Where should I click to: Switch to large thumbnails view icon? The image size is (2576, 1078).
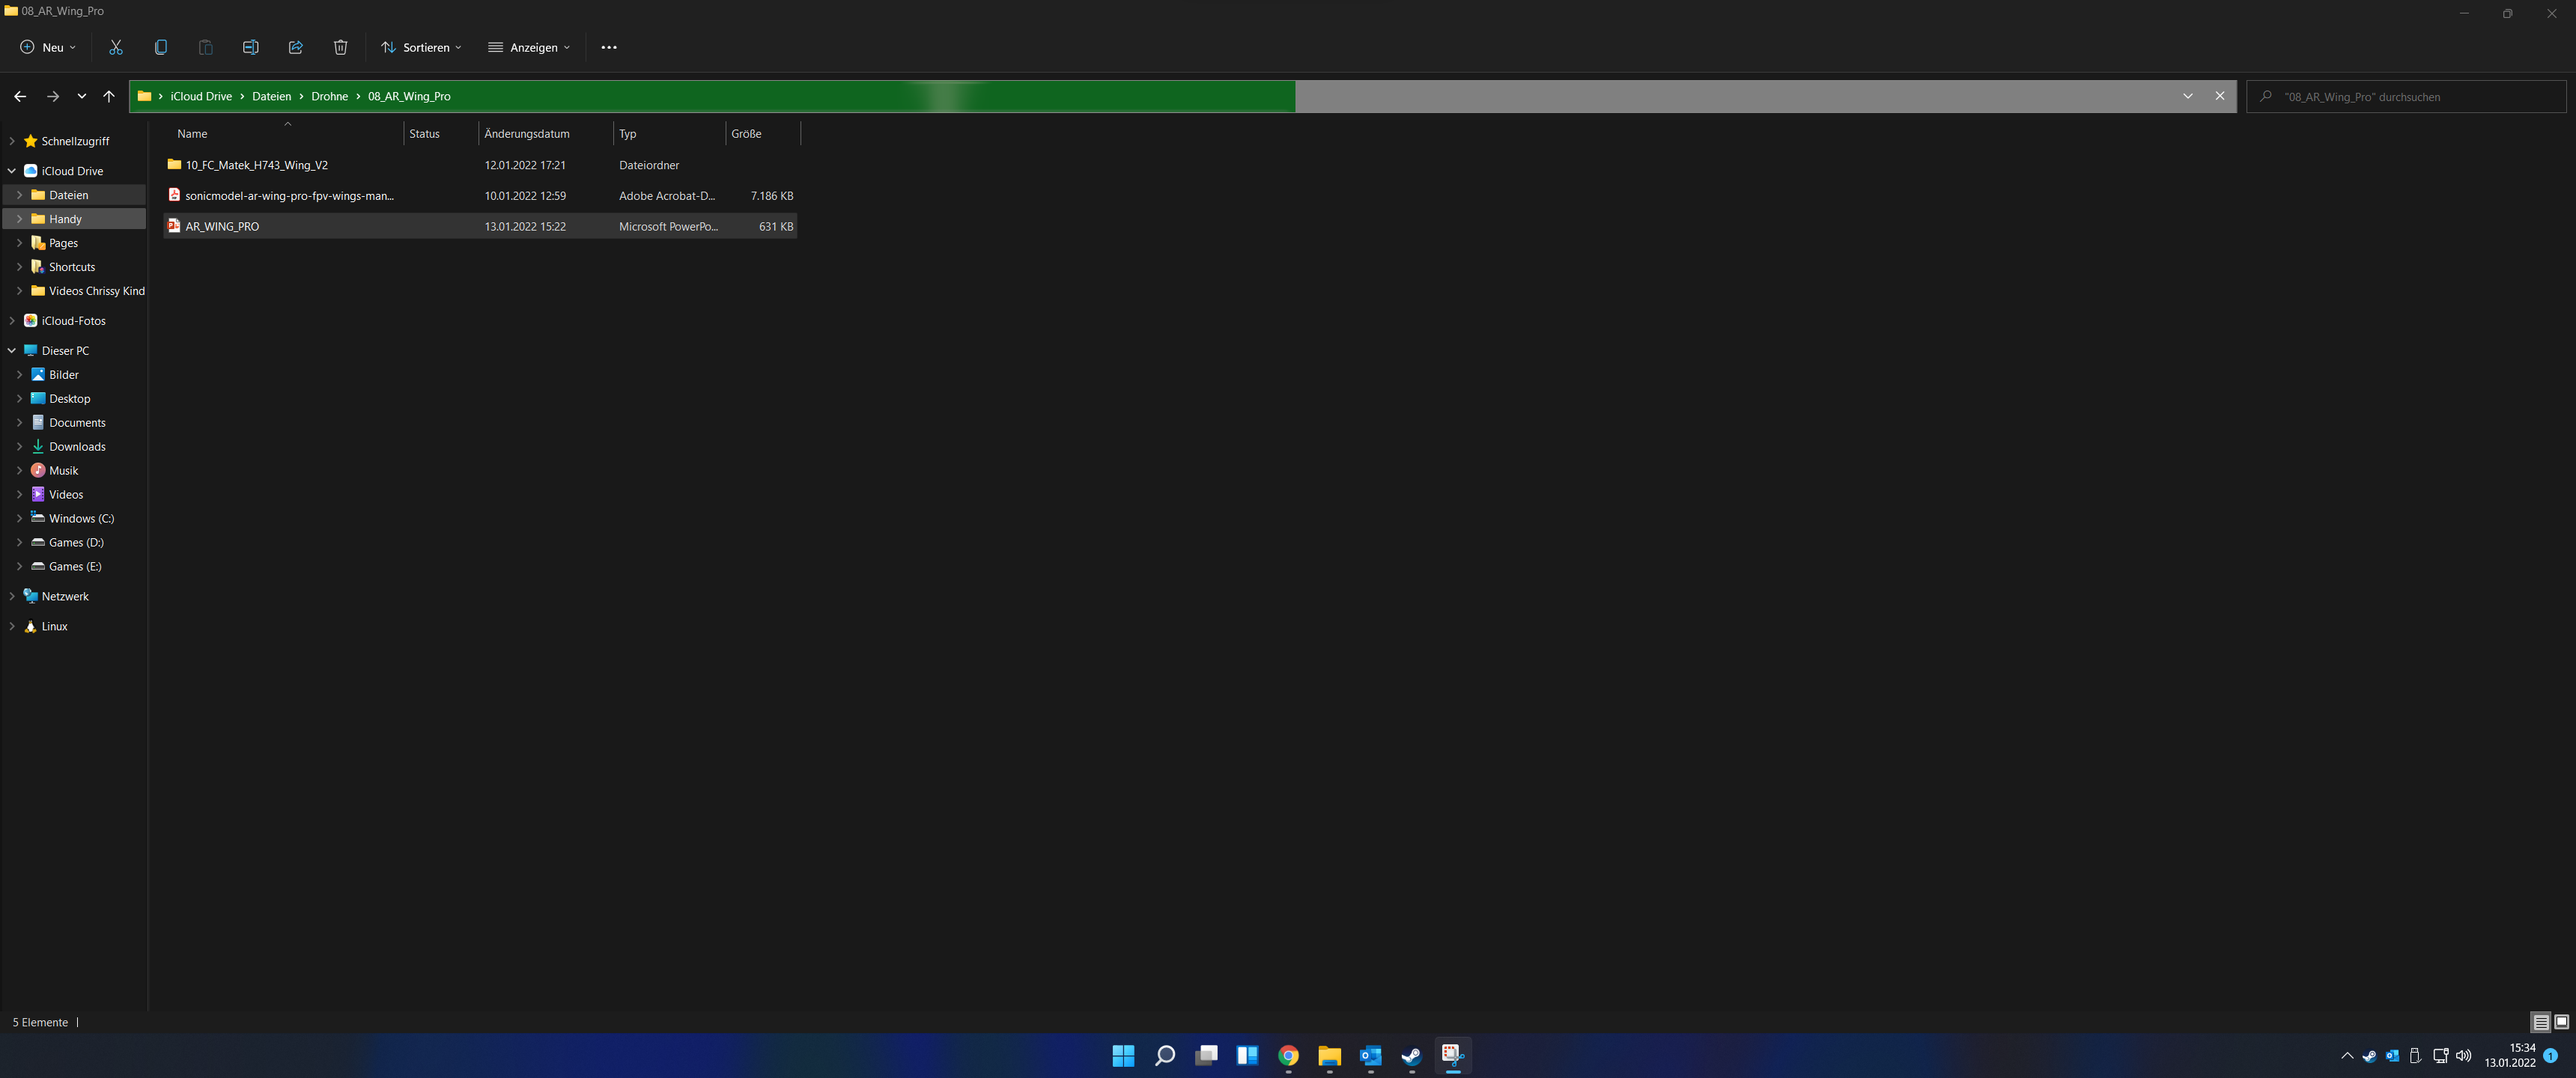[x=2561, y=1022]
